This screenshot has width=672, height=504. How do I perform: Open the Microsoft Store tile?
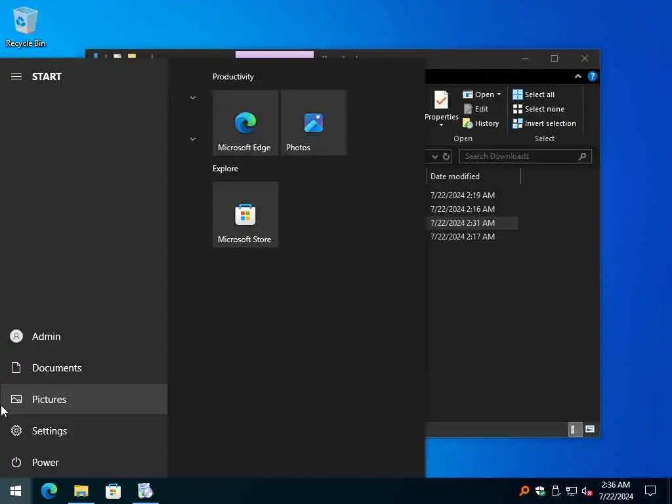pos(245,215)
